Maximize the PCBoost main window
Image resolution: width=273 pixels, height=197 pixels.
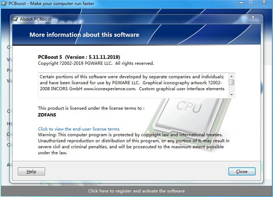(251, 2)
